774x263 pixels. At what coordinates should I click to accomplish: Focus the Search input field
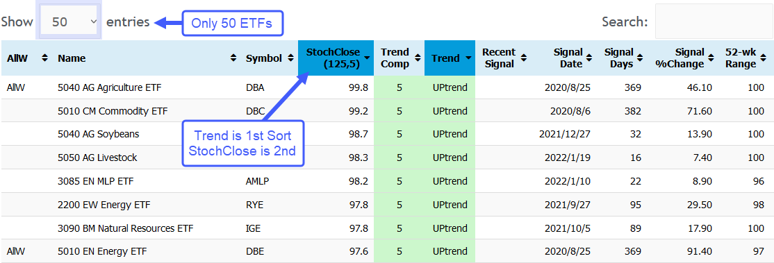(714, 22)
